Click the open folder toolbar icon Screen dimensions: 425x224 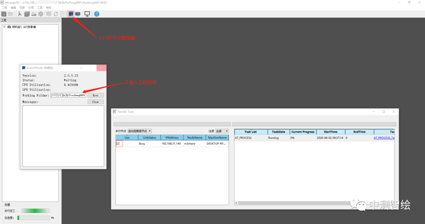(11, 14)
